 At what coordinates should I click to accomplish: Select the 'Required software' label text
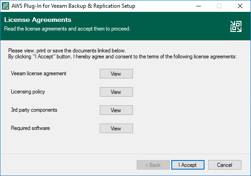(x=30, y=128)
